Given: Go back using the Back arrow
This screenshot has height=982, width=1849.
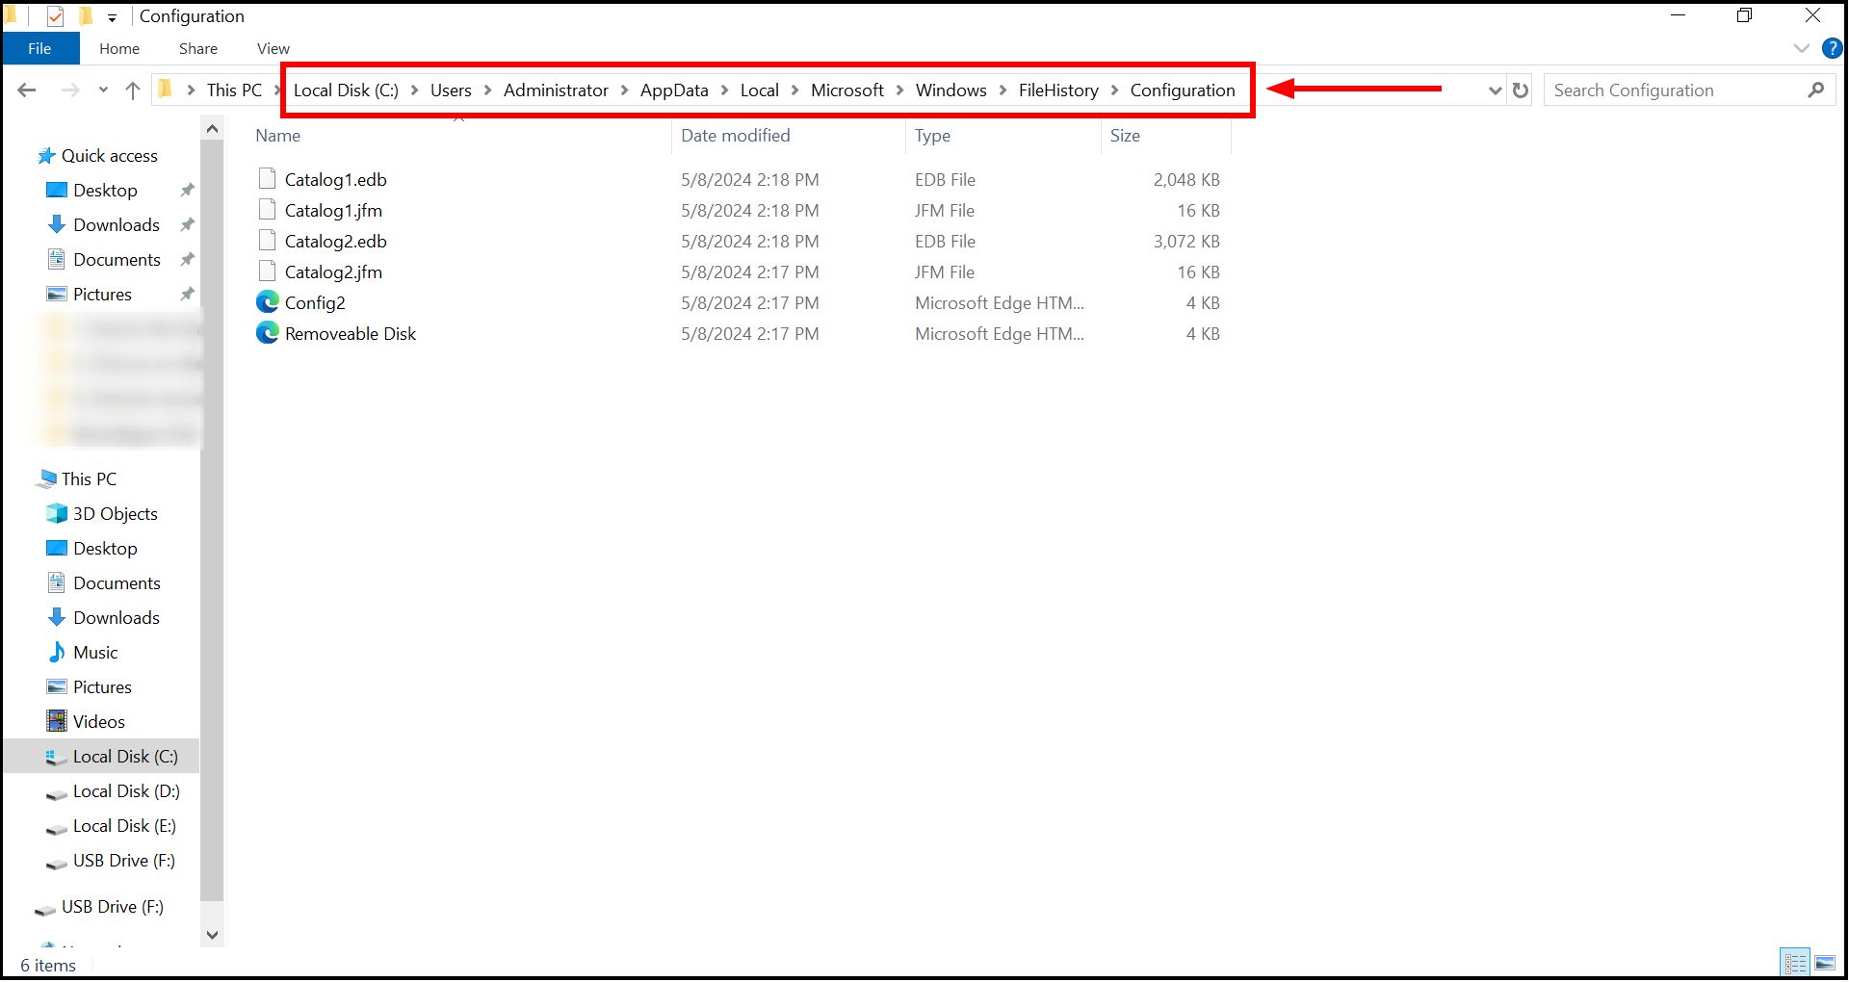Looking at the screenshot, I should coord(27,90).
